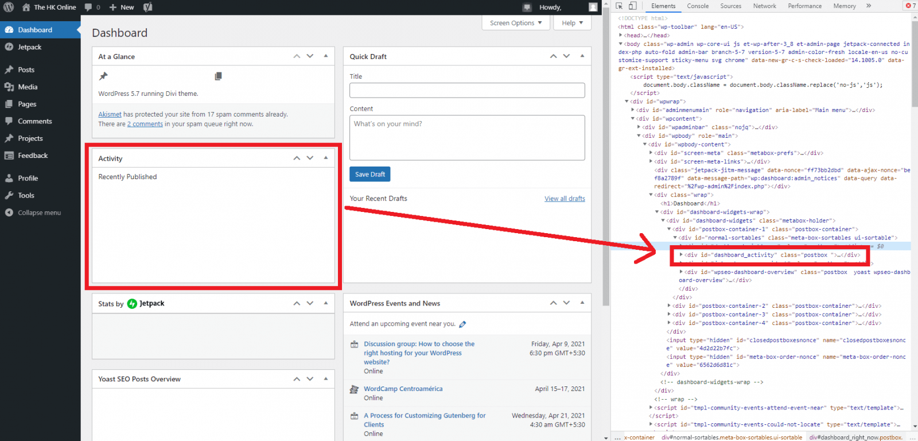Move Stats by Jetpack widget up

click(297, 303)
